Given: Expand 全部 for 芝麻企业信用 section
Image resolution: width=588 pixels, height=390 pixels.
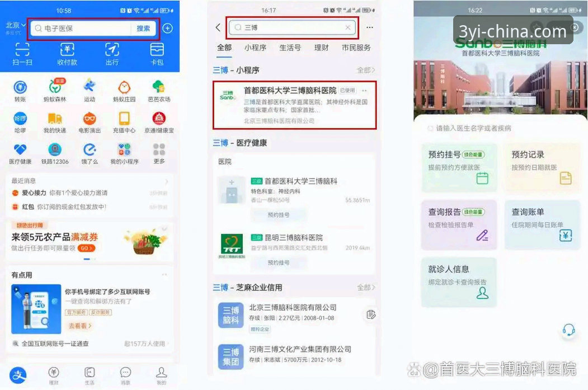Looking at the screenshot, I should (366, 287).
